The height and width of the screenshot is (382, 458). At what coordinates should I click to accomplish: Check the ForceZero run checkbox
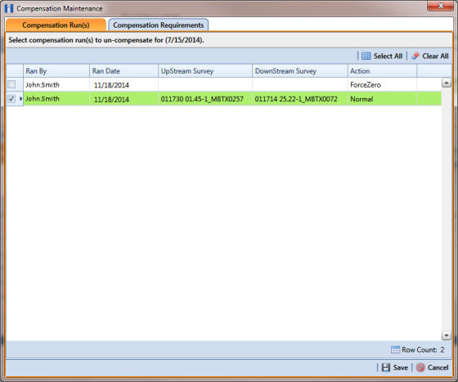click(11, 85)
